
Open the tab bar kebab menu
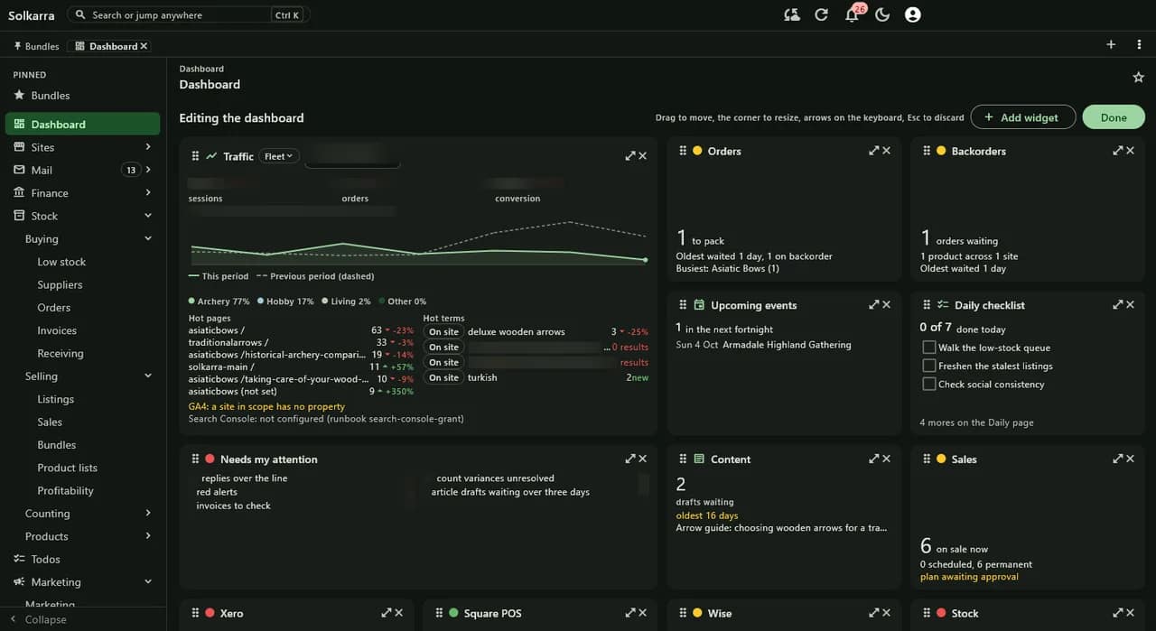(1139, 44)
